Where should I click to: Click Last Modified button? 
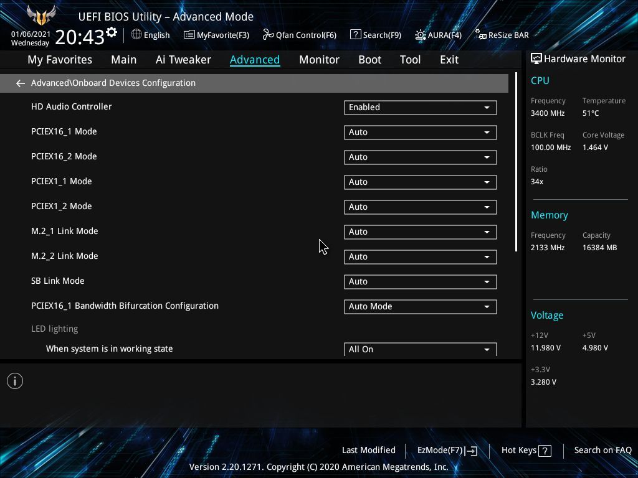(x=369, y=450)
